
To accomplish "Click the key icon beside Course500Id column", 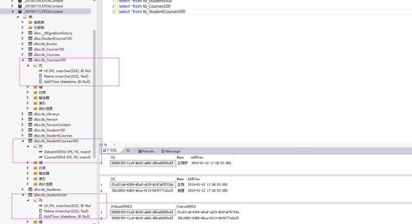I will pos(41,157).
